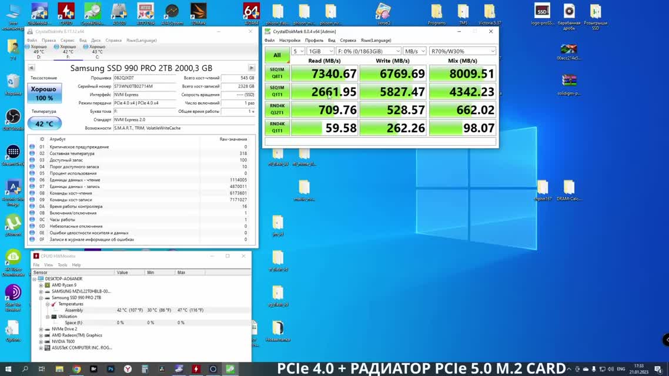Click the Max column header in HWMonitor
669x376 pixels.
point(190,273)
